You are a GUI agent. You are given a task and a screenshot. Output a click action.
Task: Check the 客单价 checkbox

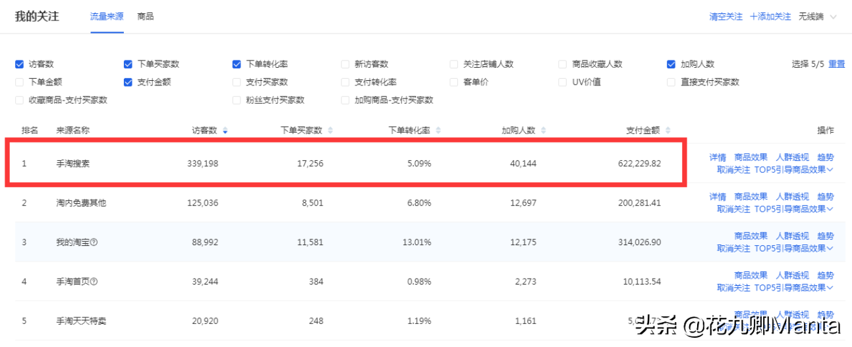pyautogui.click(x=454, y=82)
